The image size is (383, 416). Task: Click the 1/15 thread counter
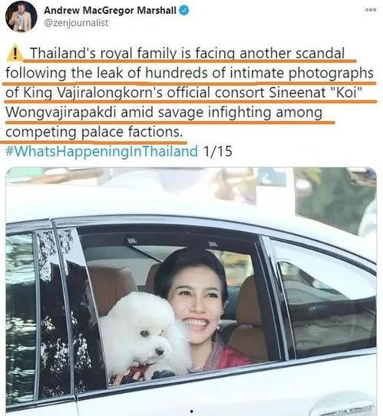(217, 151)
